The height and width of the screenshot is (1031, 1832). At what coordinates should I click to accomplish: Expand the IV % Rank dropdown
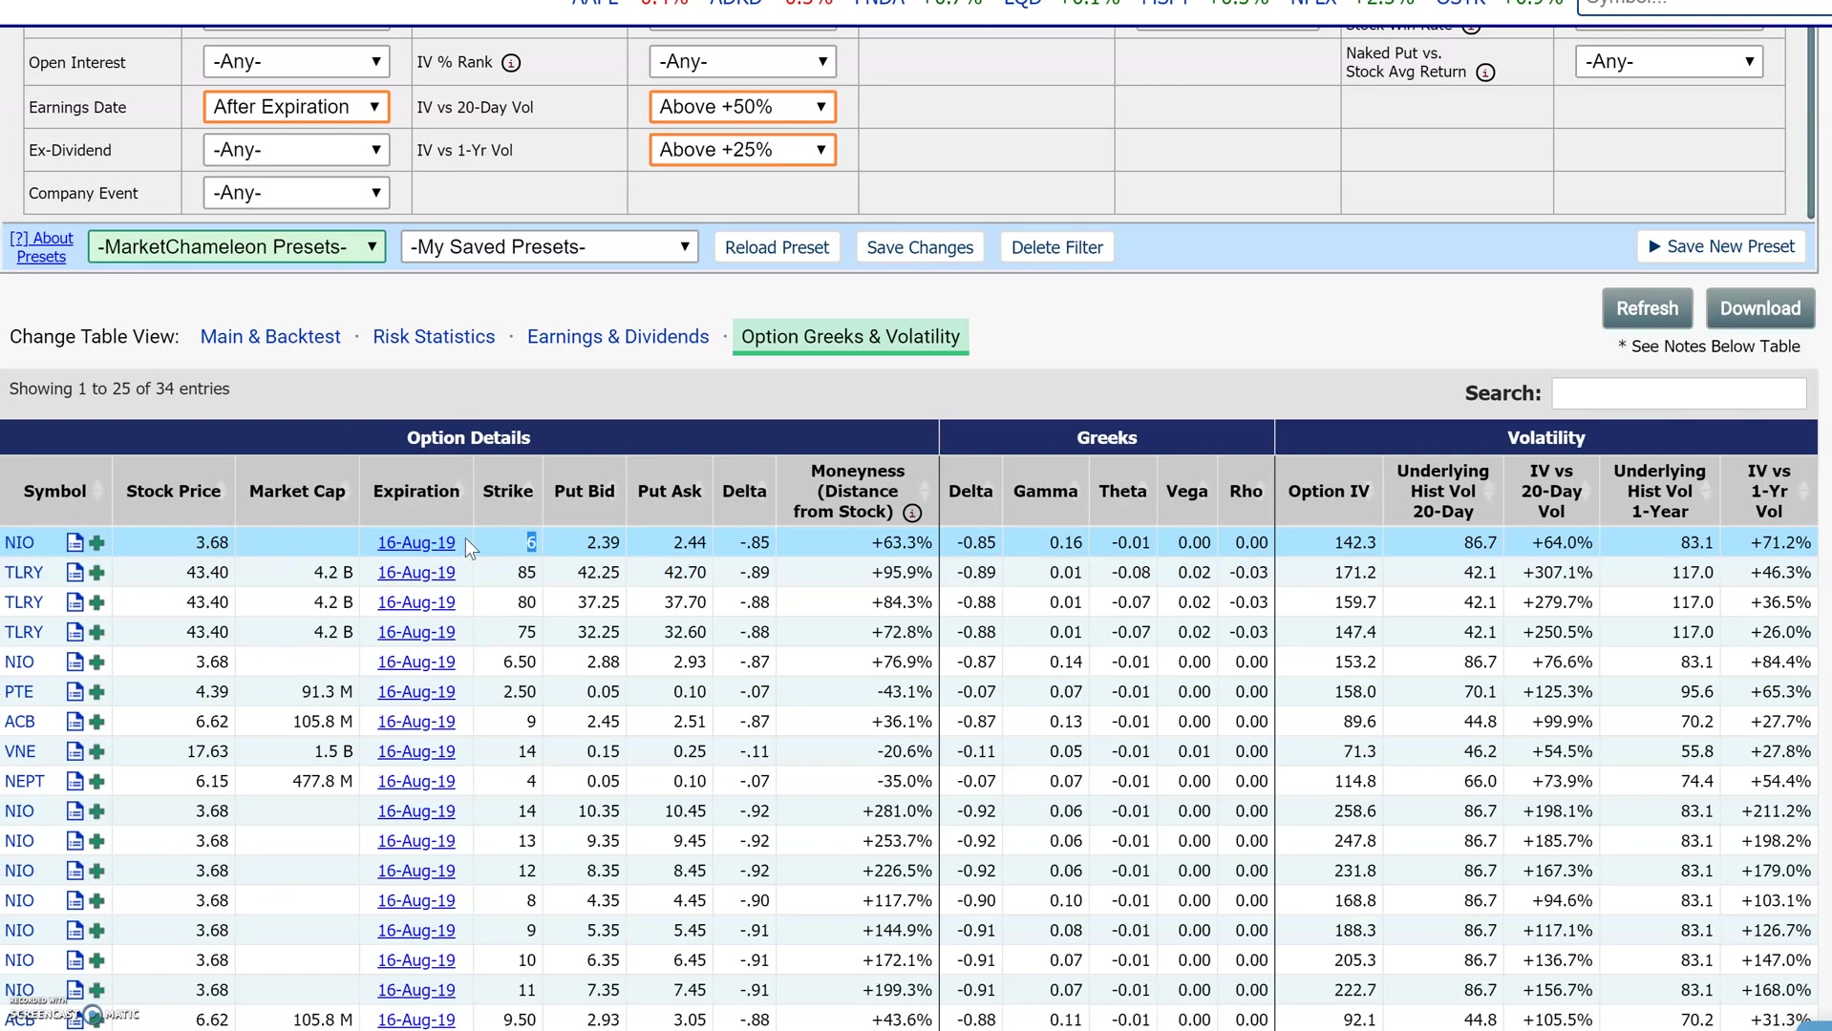[742, 62]
